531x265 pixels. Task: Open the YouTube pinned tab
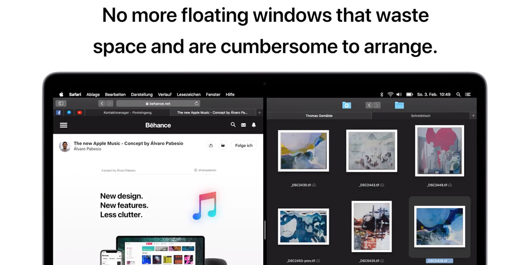(x=80, y=113)
